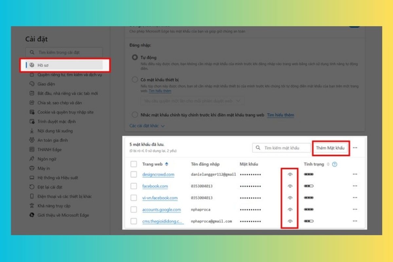The height and width of the screenshot is (262, 393).
Task: Open the facebook.com site link
Action: click(155, 186)
